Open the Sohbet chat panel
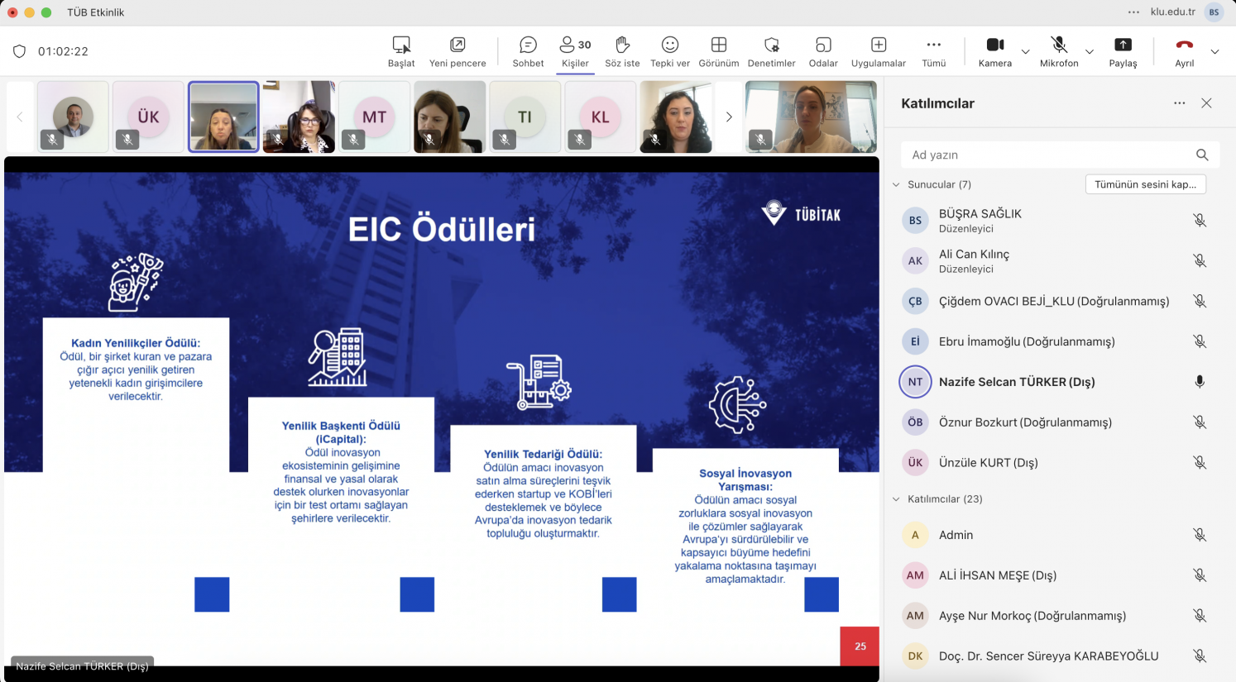The image size is (1236, 682). tap(528, 51)
